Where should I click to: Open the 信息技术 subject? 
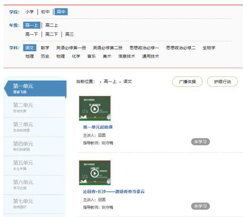126,56
